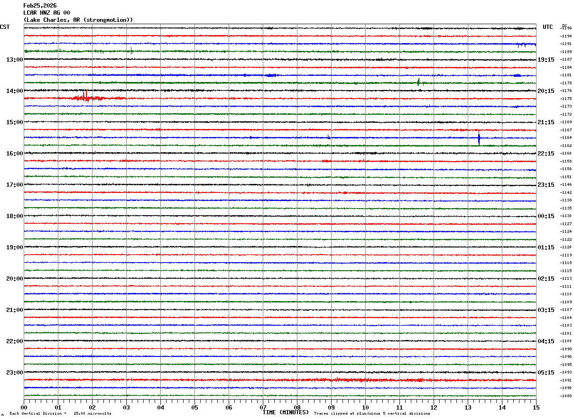Click the 15 minute axis tick label
The width and height of the screenshot is (574, 420).
[x=536, y=407]
